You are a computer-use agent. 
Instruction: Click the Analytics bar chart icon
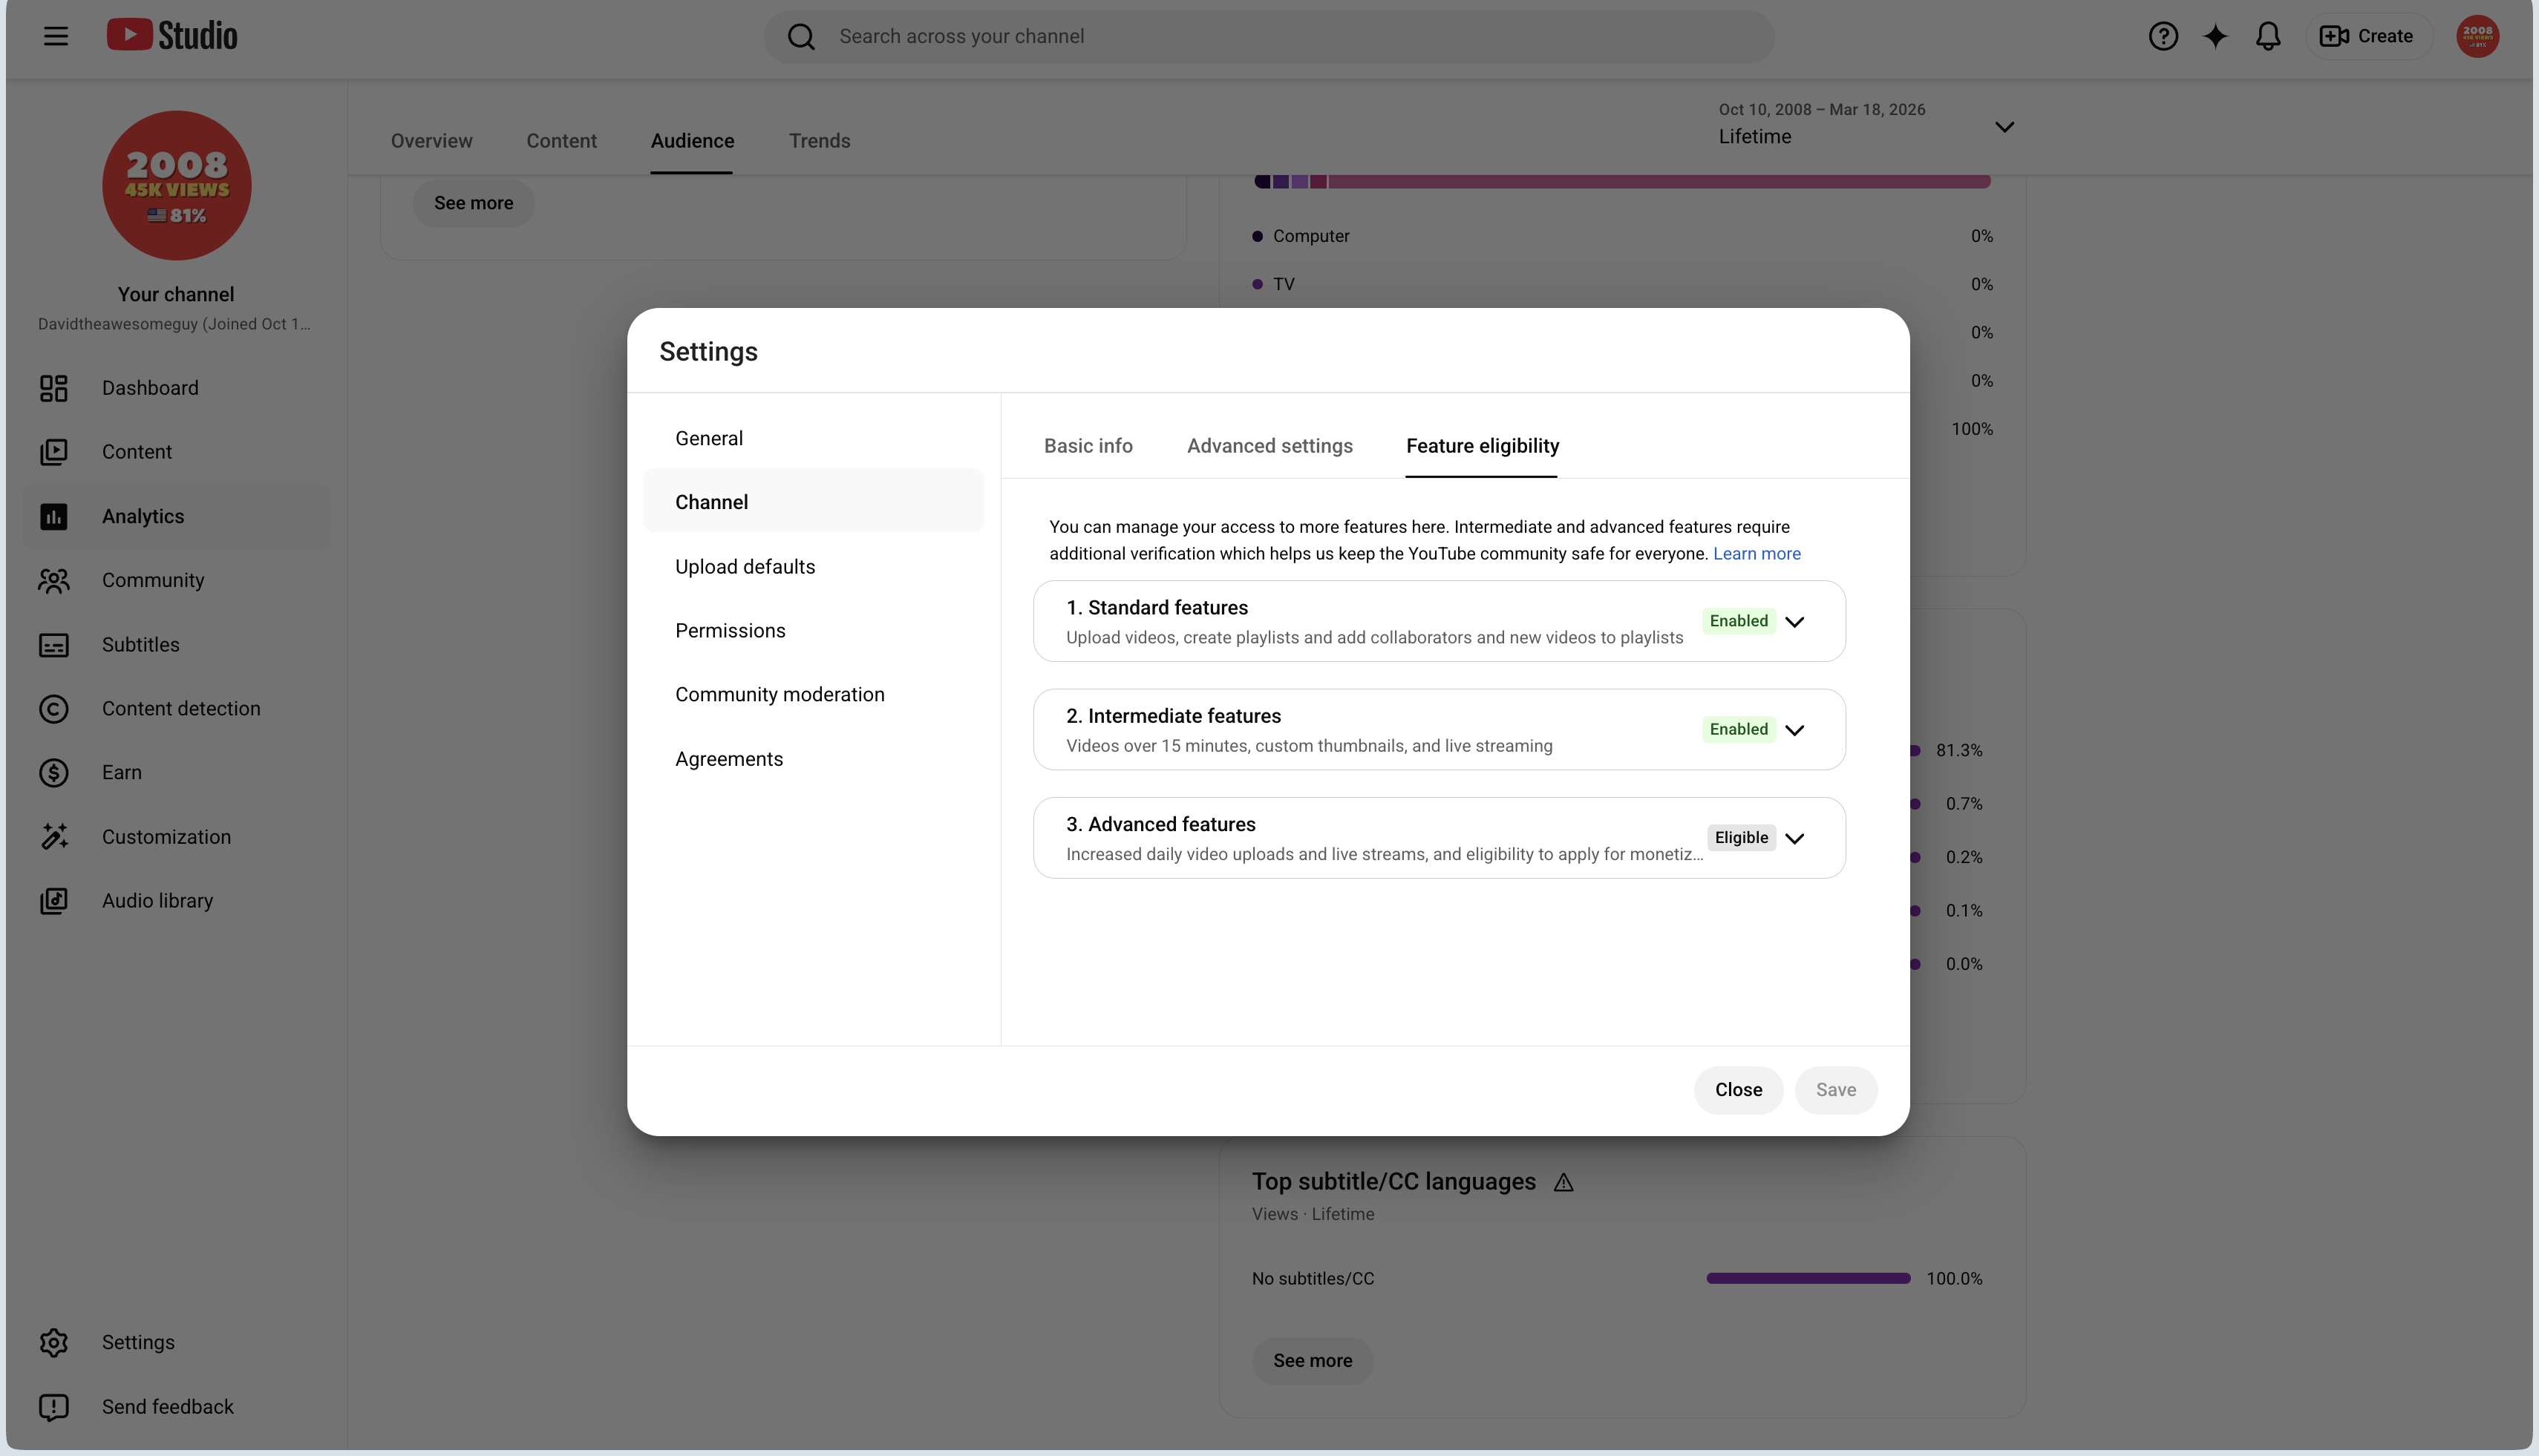(x=54, y=517)
